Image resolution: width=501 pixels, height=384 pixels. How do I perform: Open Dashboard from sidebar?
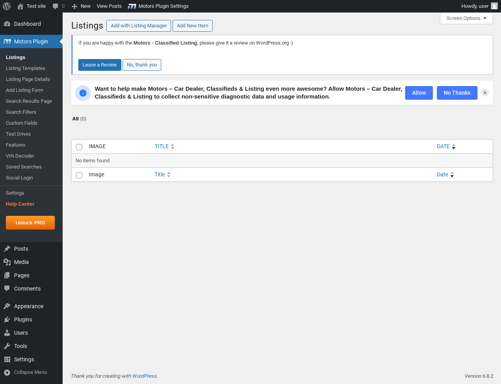[x=31, y=24]
